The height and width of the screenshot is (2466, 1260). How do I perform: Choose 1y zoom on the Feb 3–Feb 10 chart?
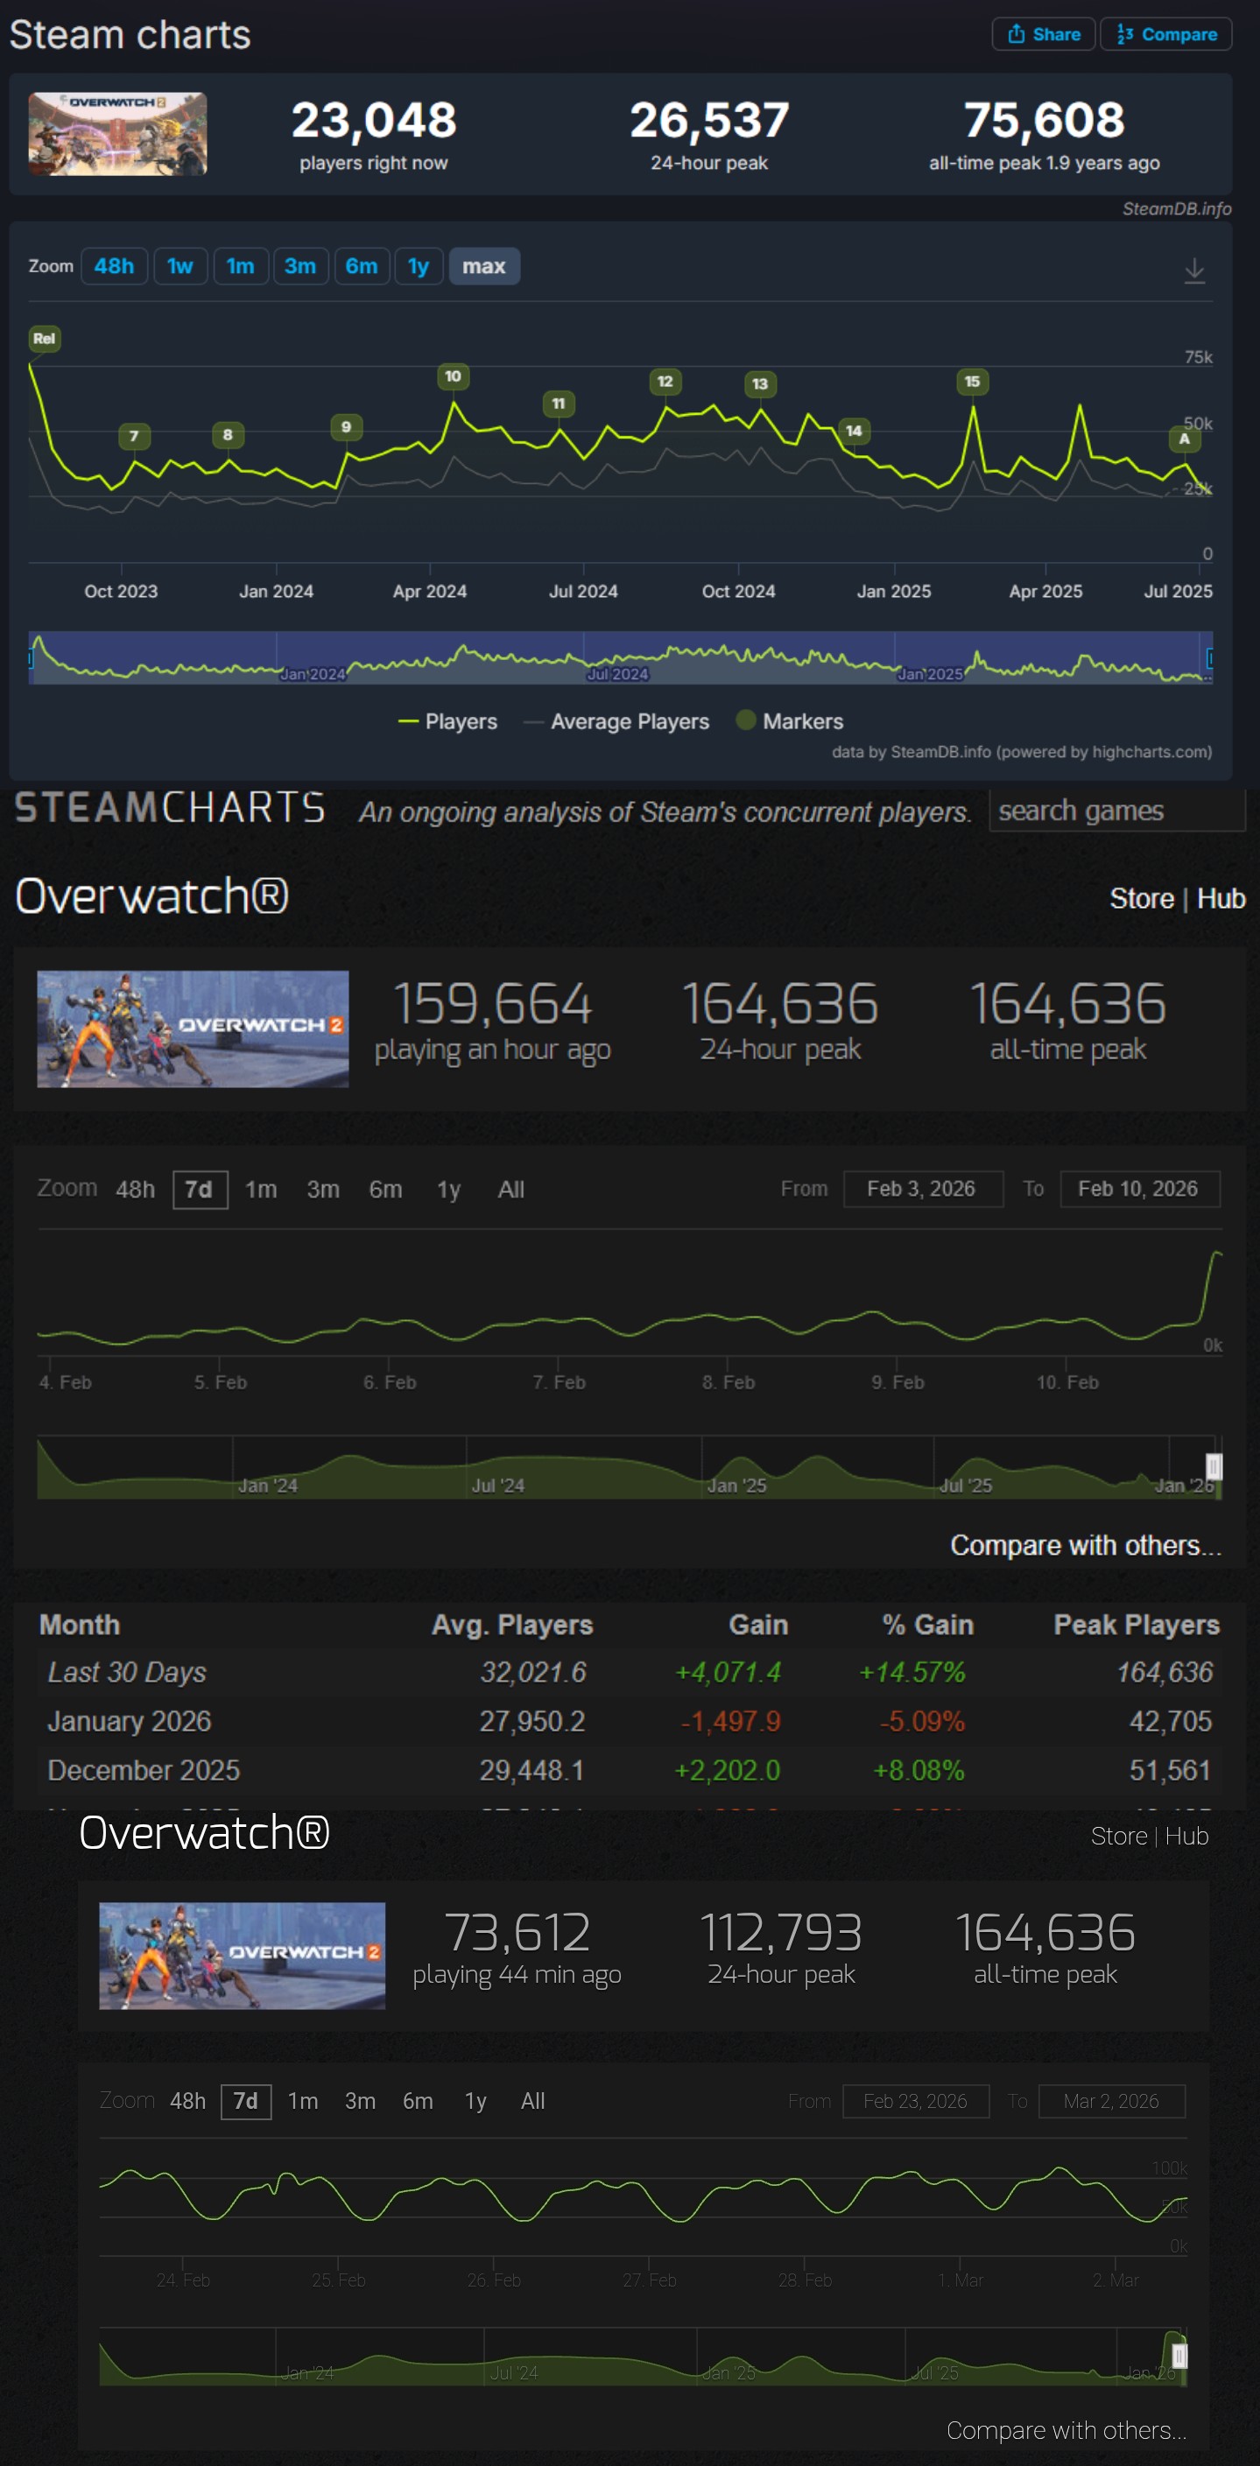[448, 1190]
